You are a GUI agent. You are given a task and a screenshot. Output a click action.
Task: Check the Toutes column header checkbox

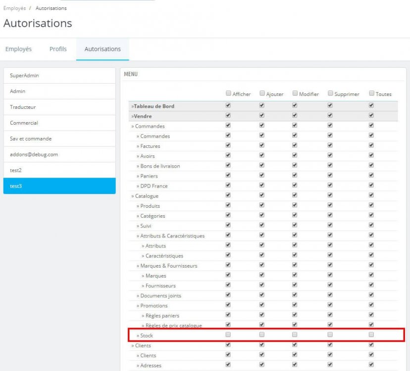point(371,93)
